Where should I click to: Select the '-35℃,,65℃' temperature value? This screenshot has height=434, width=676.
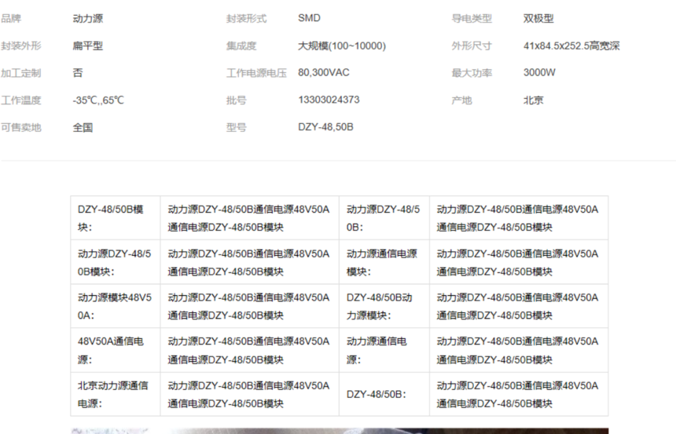pos(98,100)
